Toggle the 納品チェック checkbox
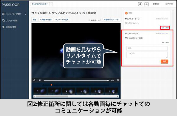The height and width of the screenshot is (116, 177). [x=89, y=20]
